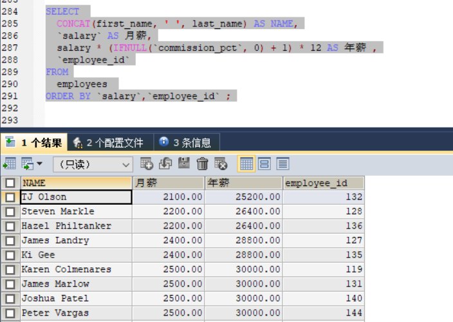Open the copy result arrow dropdown
The height and width of the screenshot is (322, 453).
(40, 164)
